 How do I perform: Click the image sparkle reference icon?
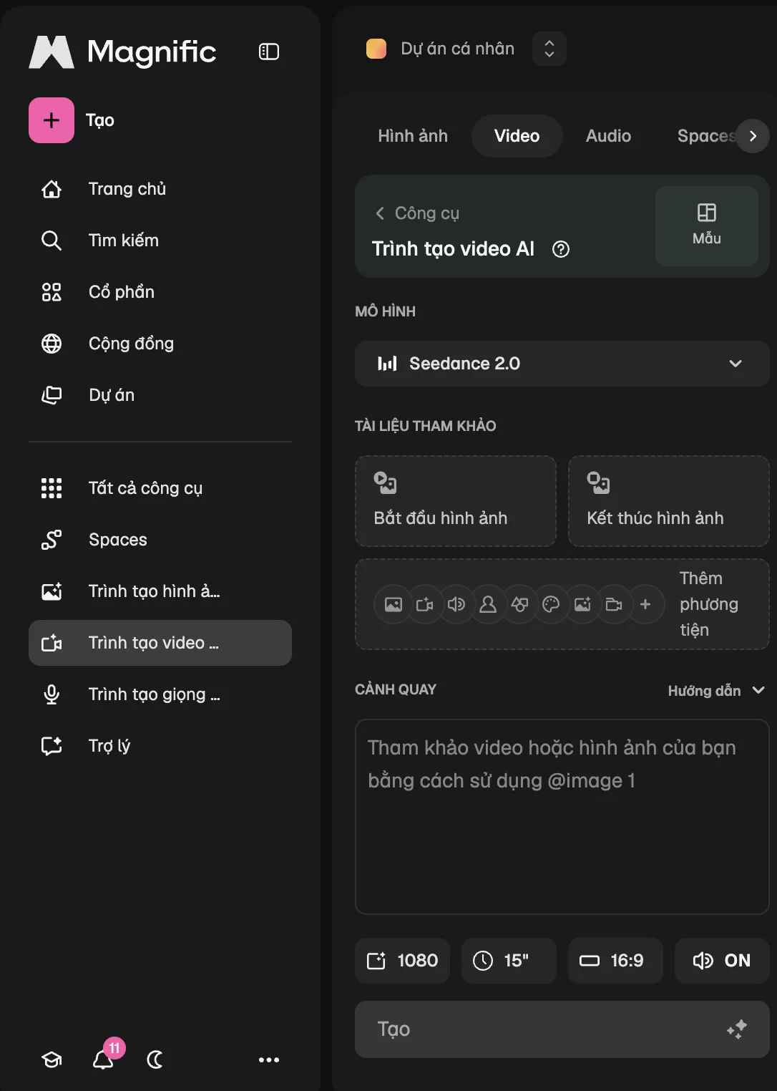[x=582, y=604]
